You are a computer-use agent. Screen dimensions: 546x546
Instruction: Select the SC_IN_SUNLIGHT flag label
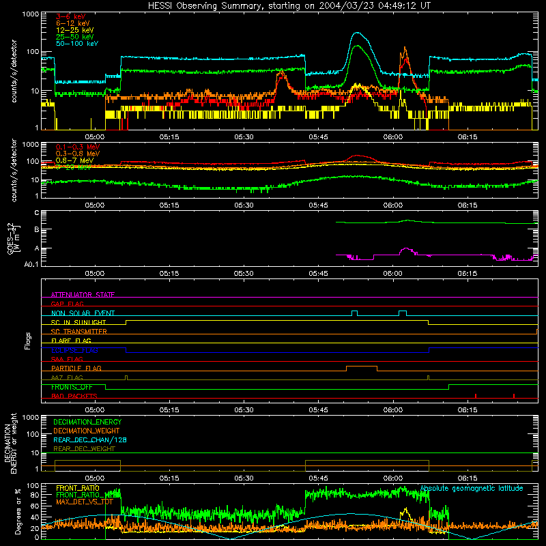click(x=78, y=322)
